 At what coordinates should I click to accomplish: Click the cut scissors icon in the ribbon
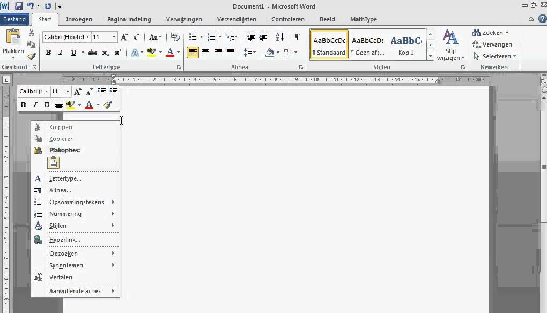pos(32,33)
